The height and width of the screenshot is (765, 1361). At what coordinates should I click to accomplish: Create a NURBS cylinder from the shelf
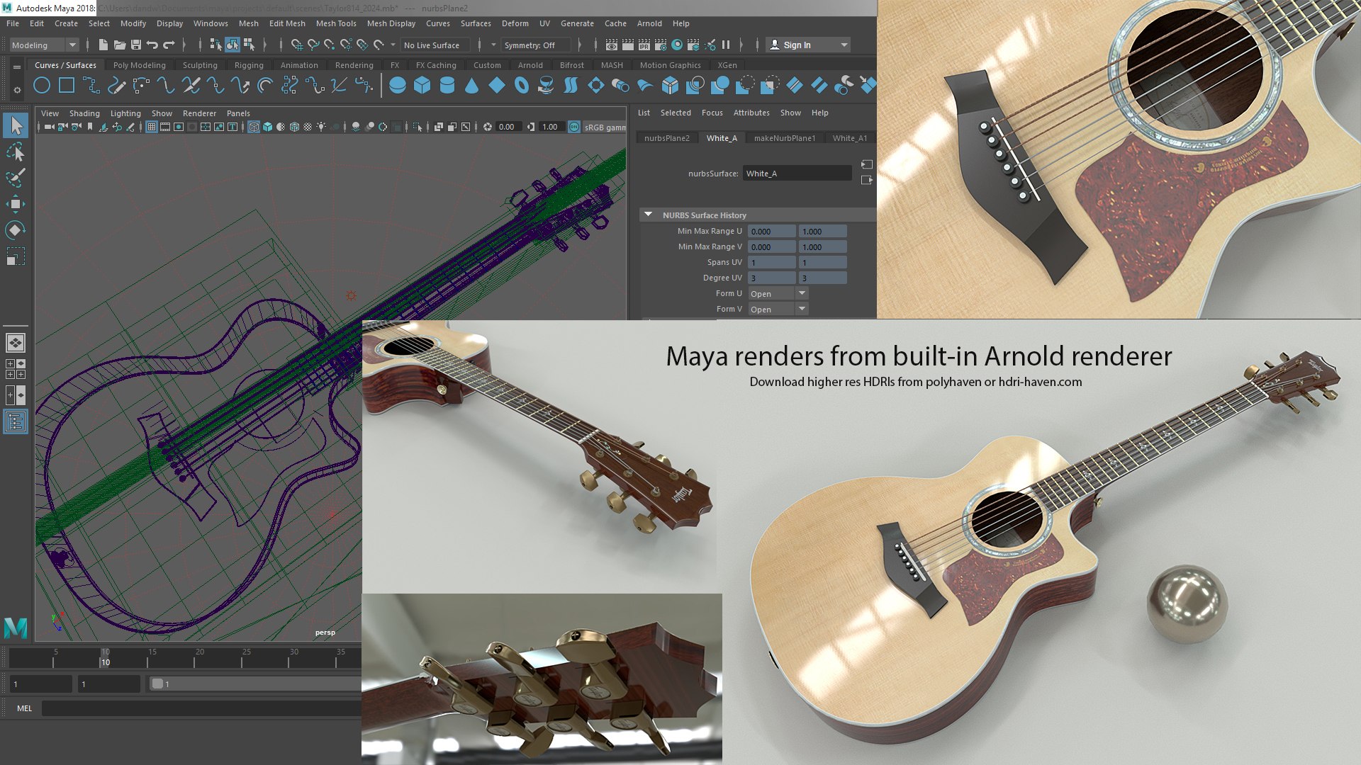coord(447,86)
